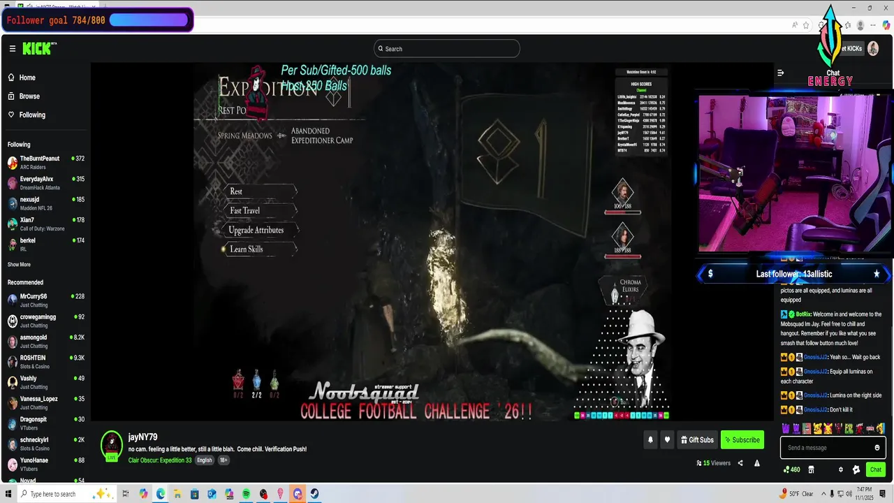This screenshot has width=894, height=503.
Task: Open Copilot in Edge toolbar
Action: (886, 25)
